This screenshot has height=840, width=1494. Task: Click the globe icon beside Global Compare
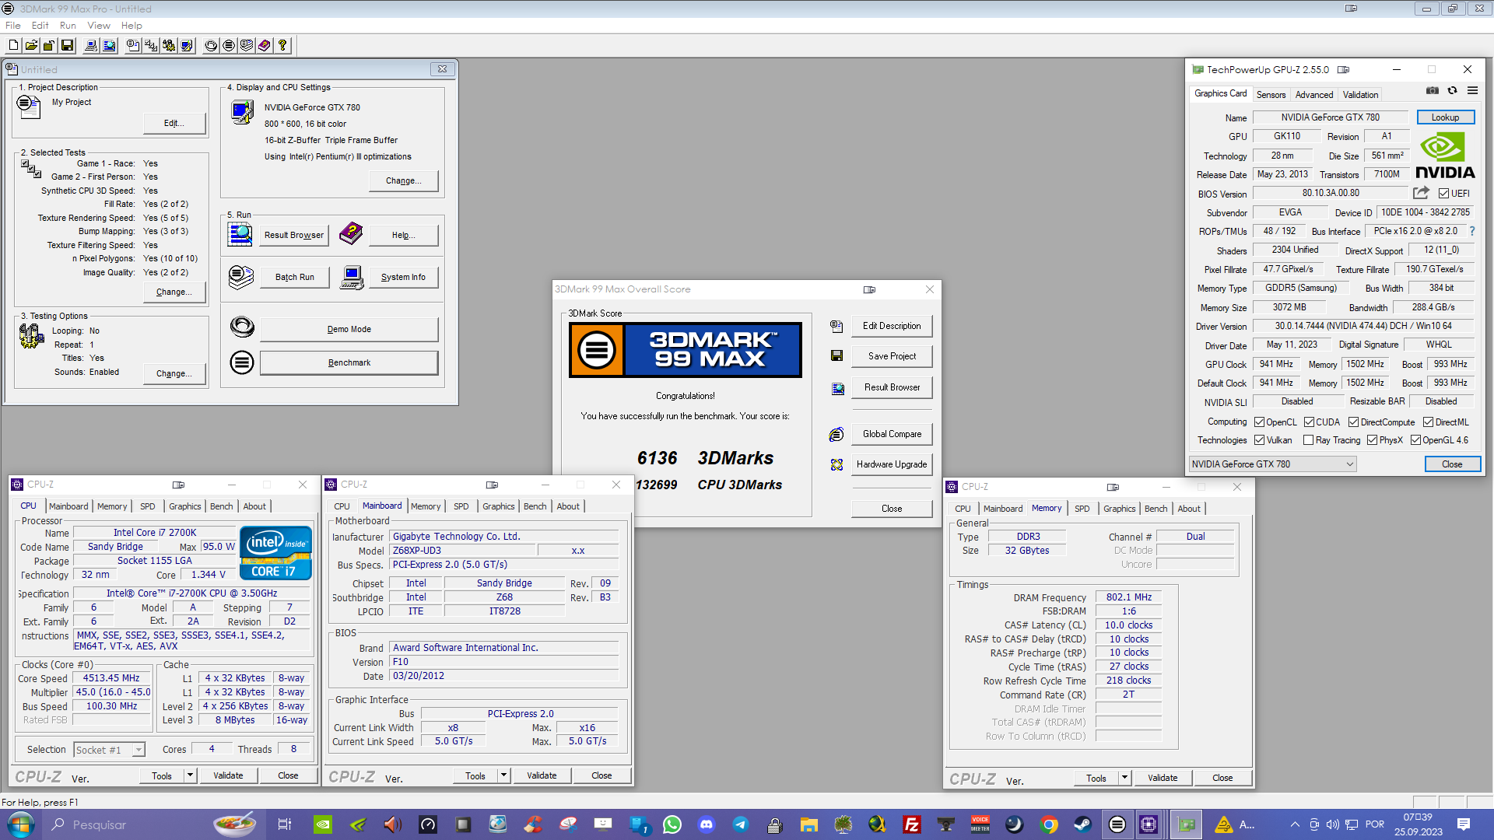(x=836, y=434)
